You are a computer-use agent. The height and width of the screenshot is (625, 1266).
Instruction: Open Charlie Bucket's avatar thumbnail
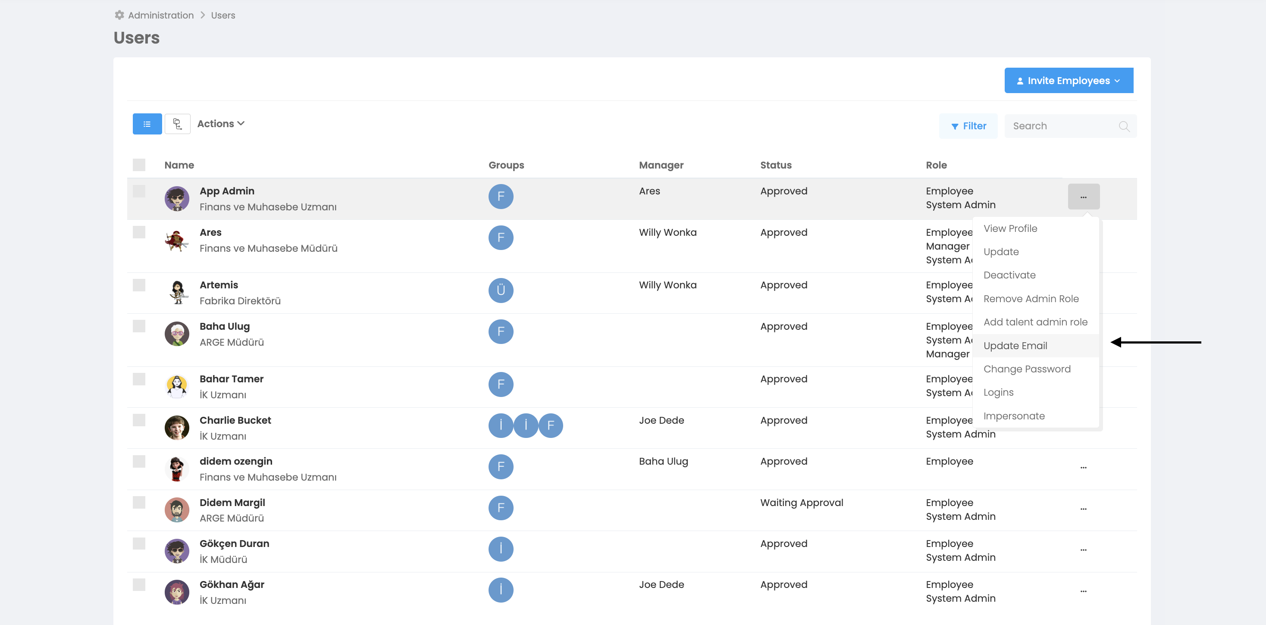(x=176, y=428)
